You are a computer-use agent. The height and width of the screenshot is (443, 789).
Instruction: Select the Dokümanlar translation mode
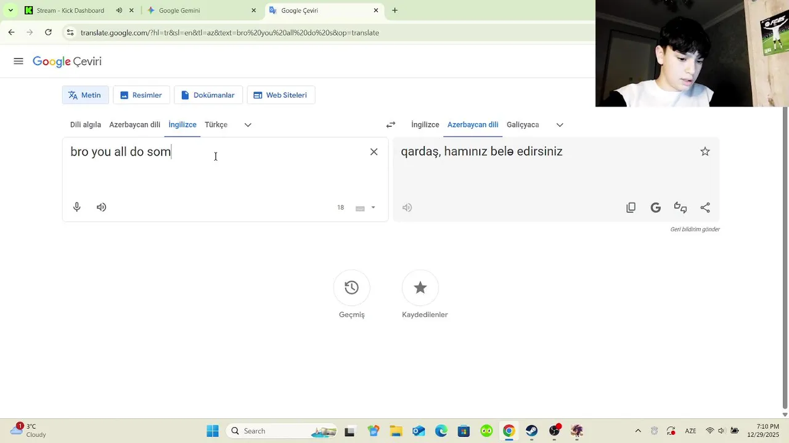tap(208, 95)
